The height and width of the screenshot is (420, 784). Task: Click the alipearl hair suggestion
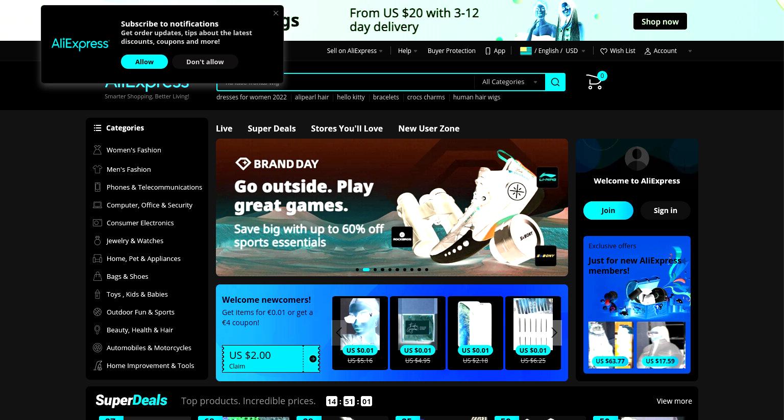312,97
